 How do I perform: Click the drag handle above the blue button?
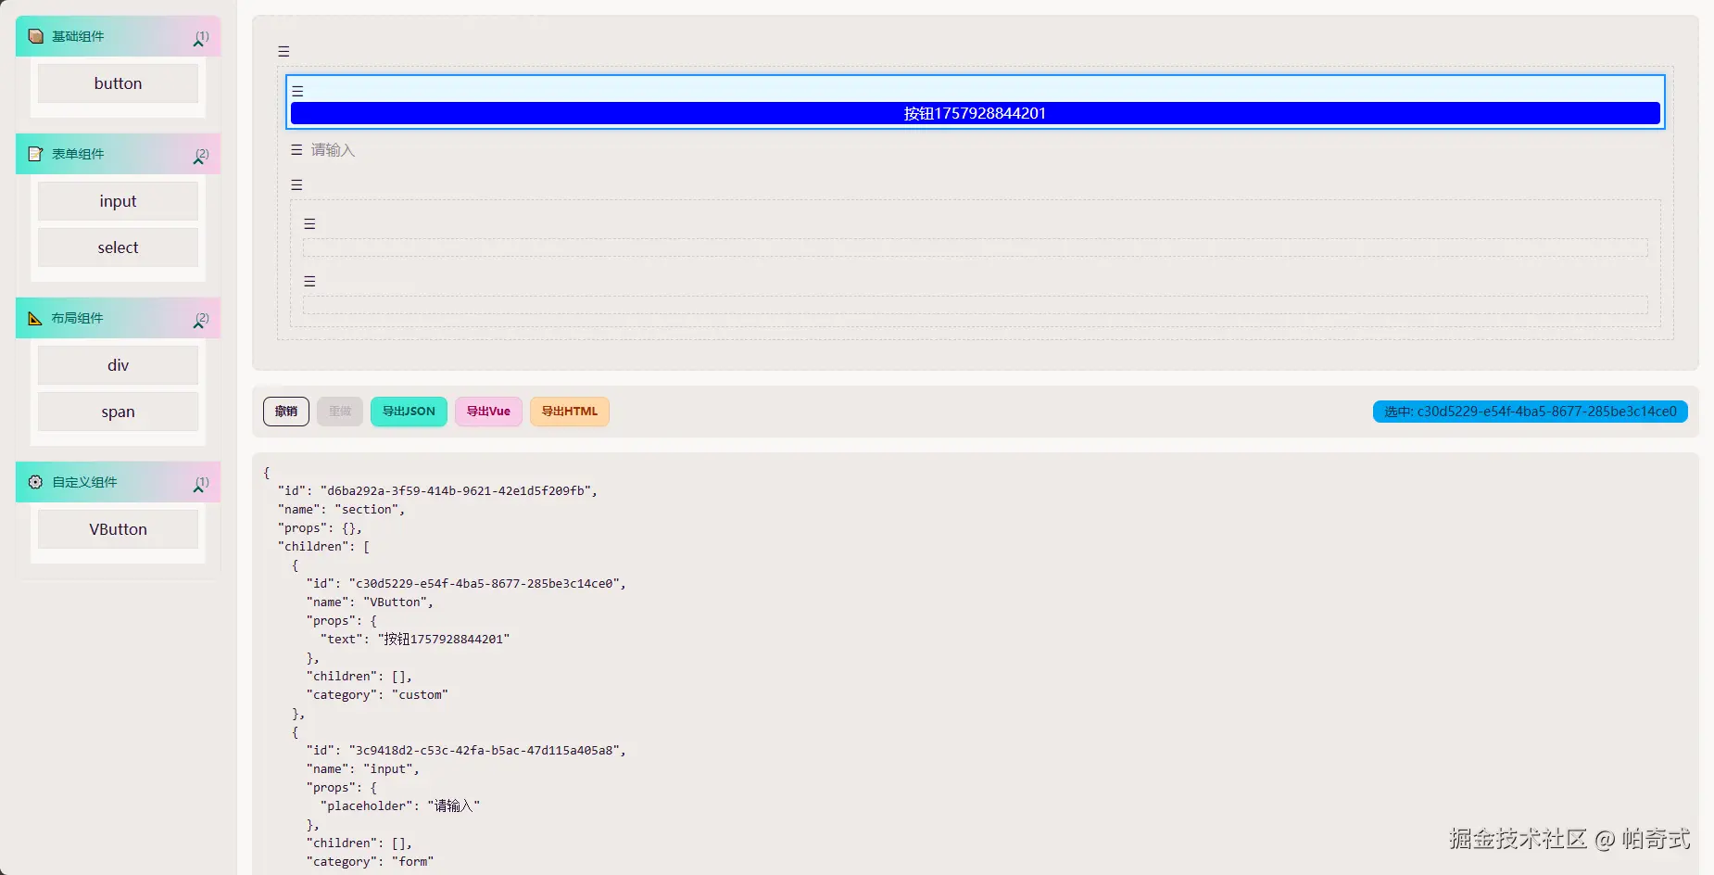point(297,92)
